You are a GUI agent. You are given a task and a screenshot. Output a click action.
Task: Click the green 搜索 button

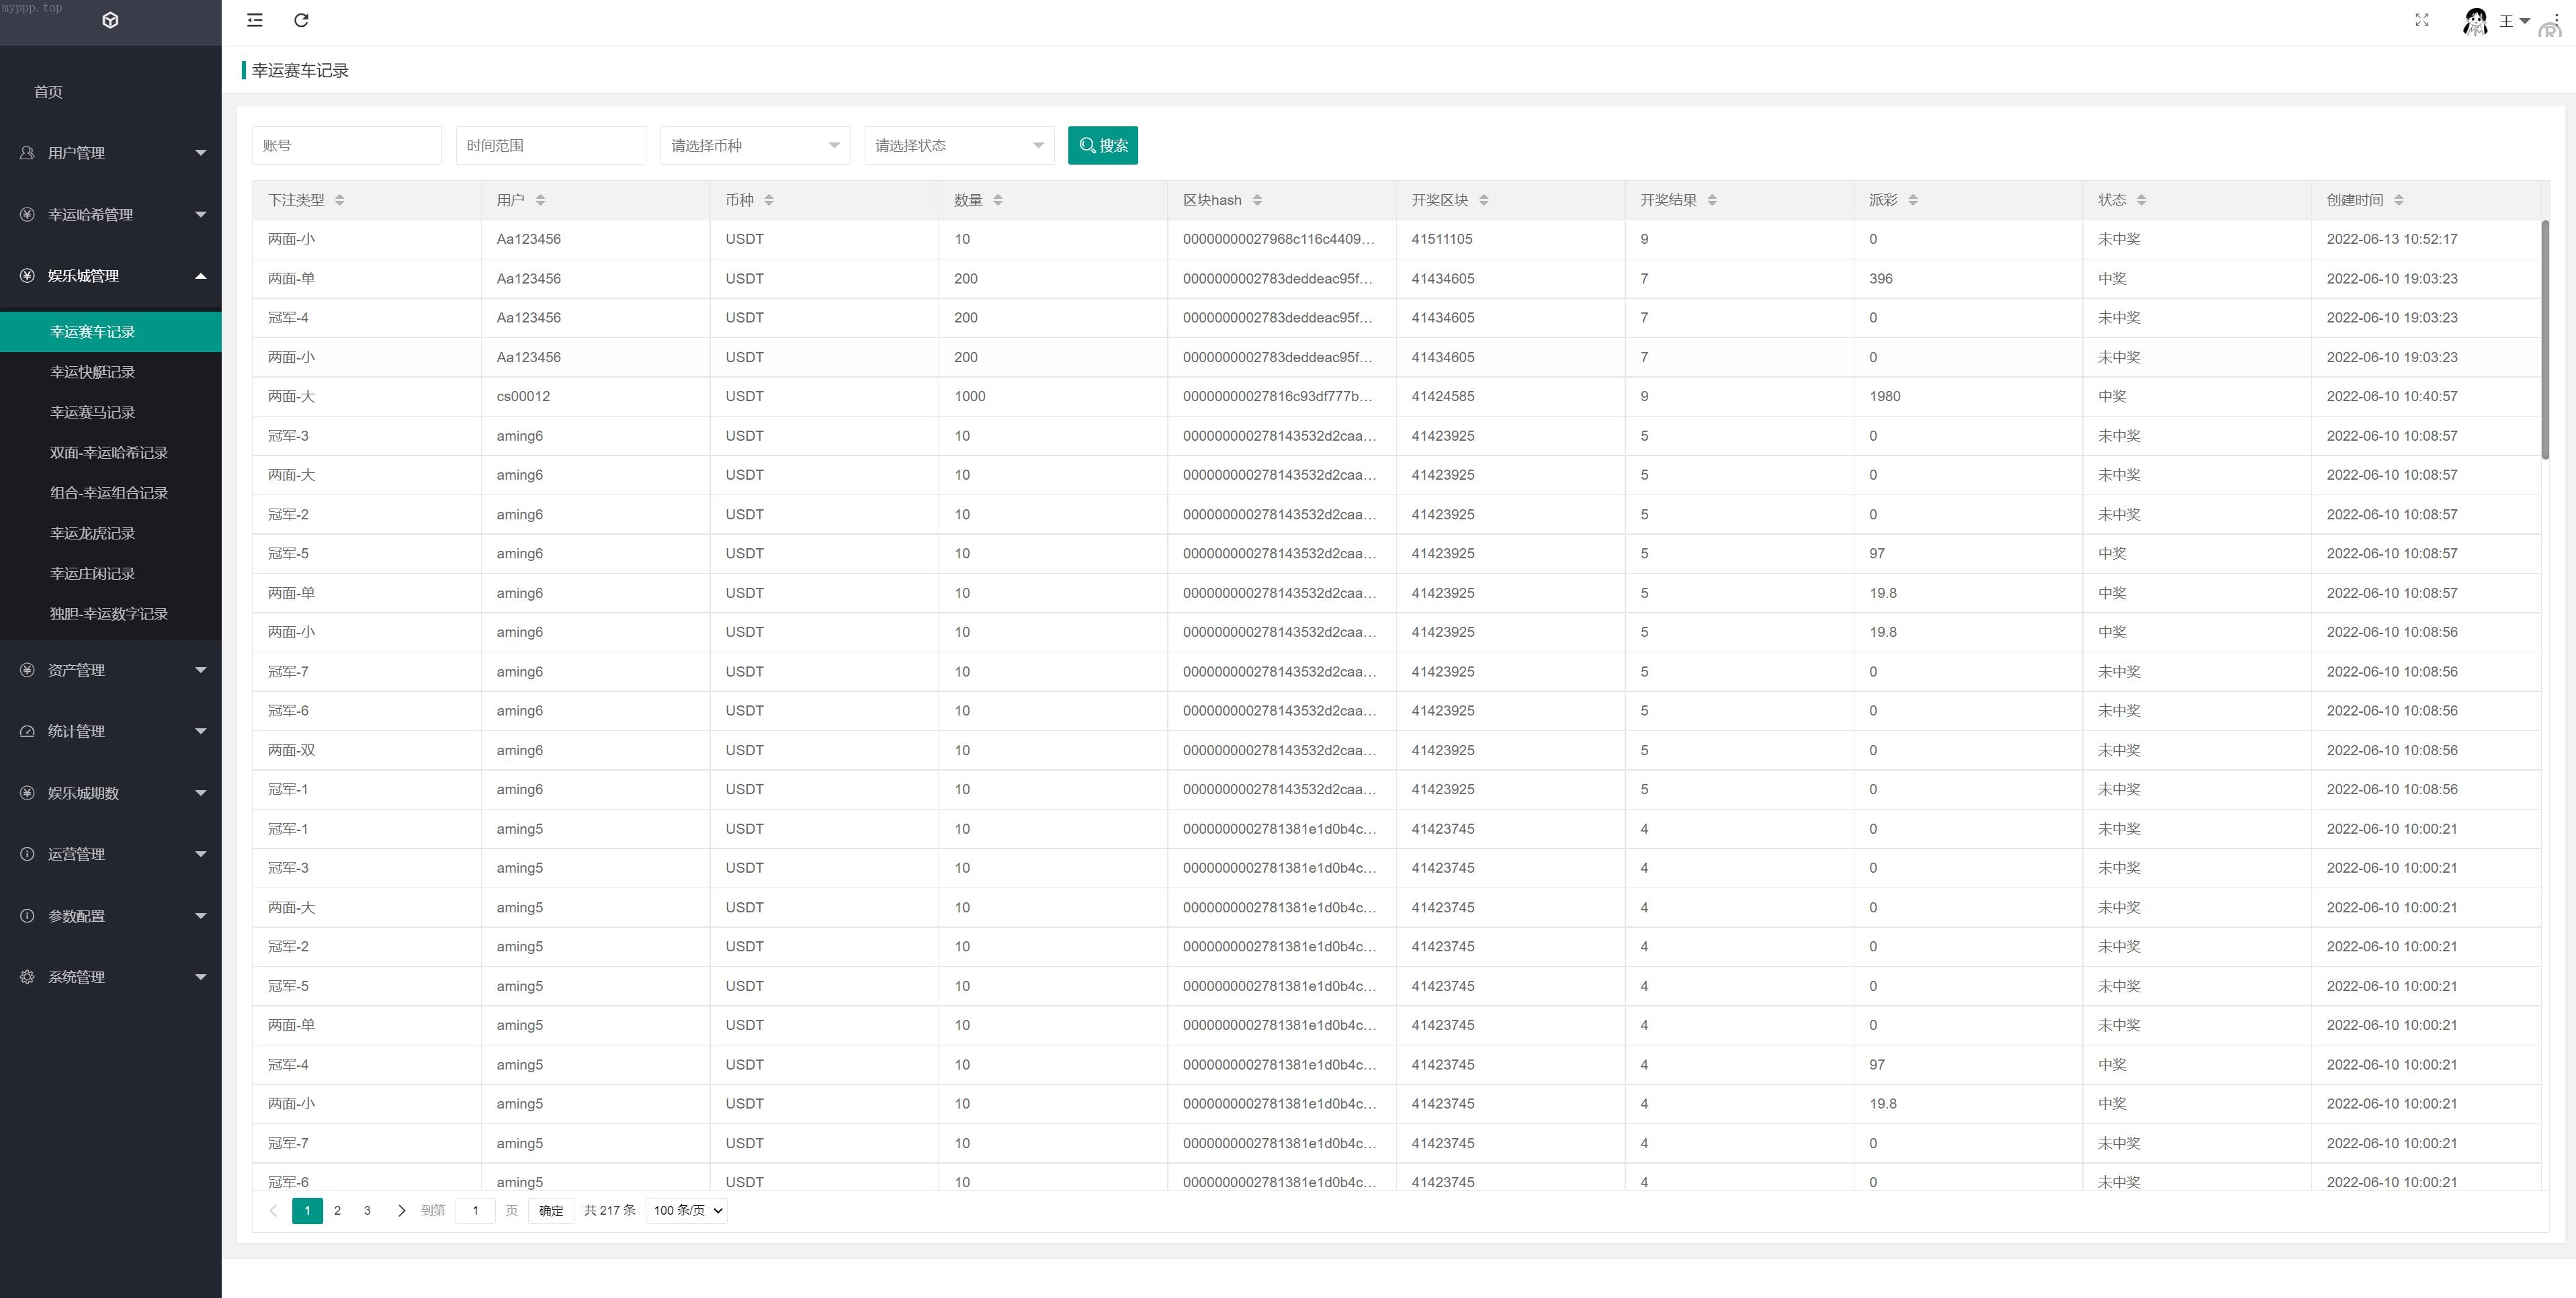tap(1102, 145)
